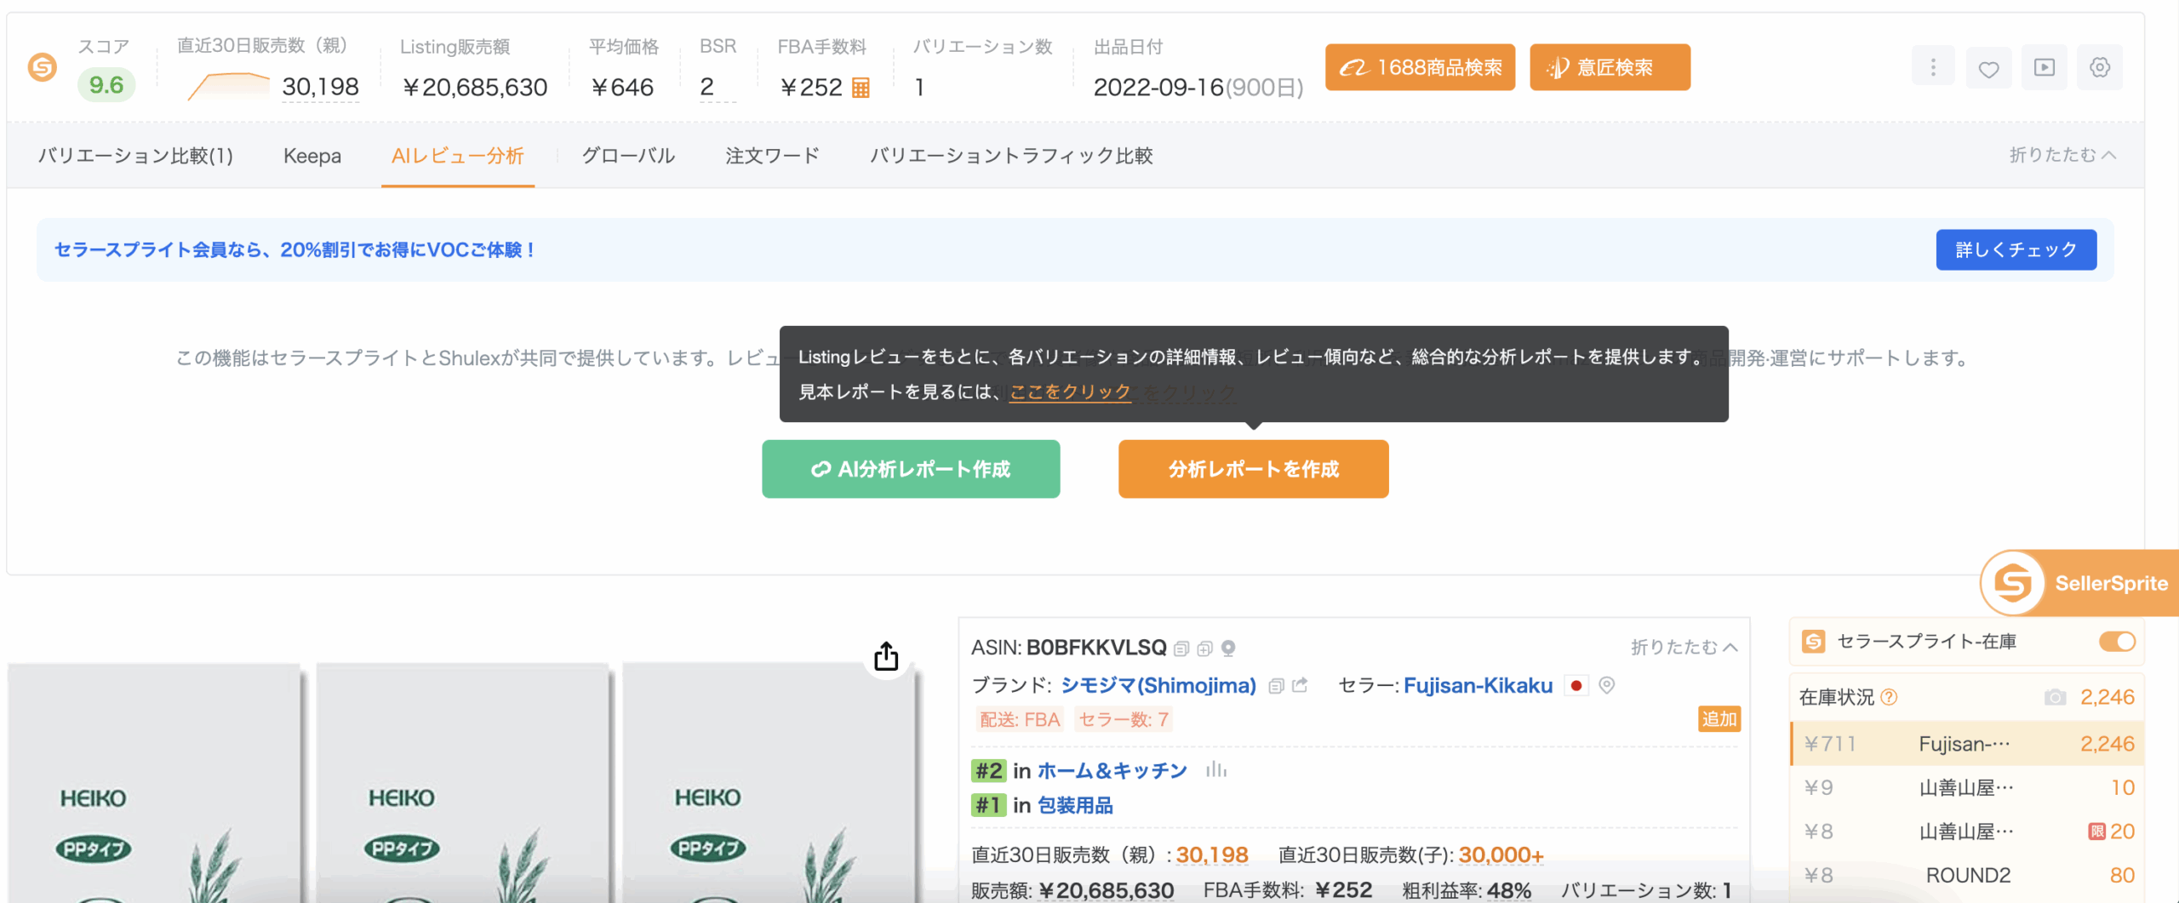Open the Fujisan-Kikaku seller link
The image size is (2179, 903).
[x=1478, y=685]
